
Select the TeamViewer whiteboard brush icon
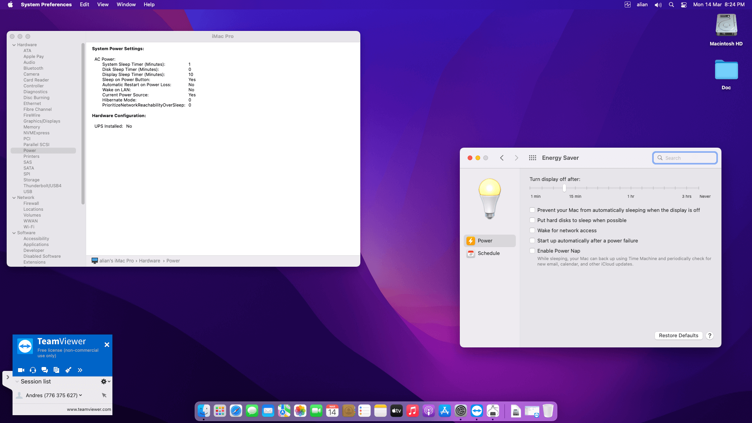point(68,370)
